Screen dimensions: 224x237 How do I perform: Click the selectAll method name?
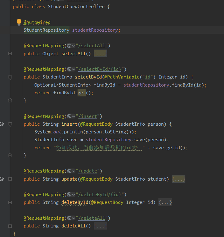73,54
